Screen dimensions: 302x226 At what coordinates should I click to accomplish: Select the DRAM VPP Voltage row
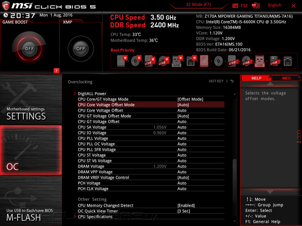point(151,172)
